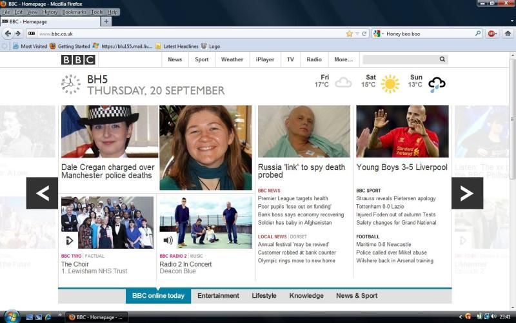Click the speaker icon on Radio 2 In Concert
Image resolution: width=516 pixels, height=323 pixels.
coord(168,240)
